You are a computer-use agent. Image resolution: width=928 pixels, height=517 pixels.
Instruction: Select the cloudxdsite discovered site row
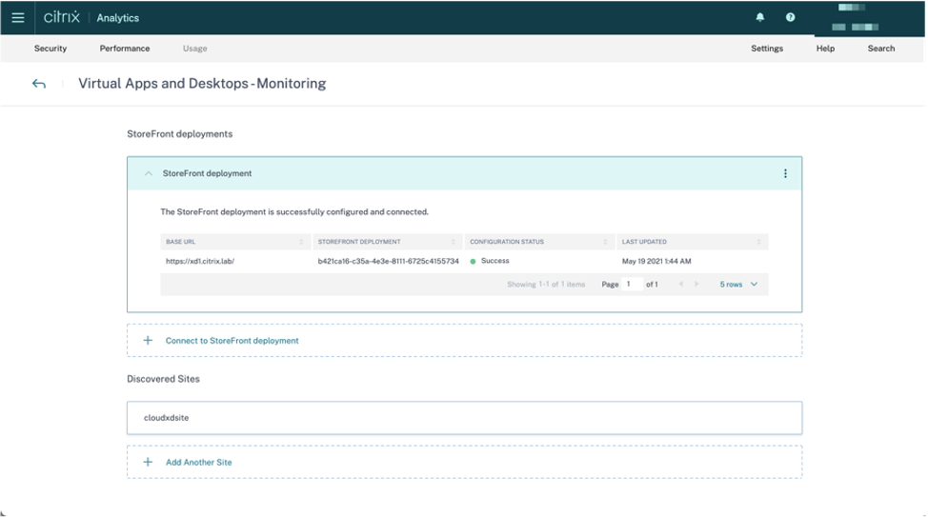point(464,417)
